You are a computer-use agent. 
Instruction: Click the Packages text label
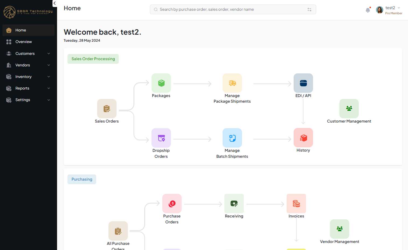click(161, 96)
